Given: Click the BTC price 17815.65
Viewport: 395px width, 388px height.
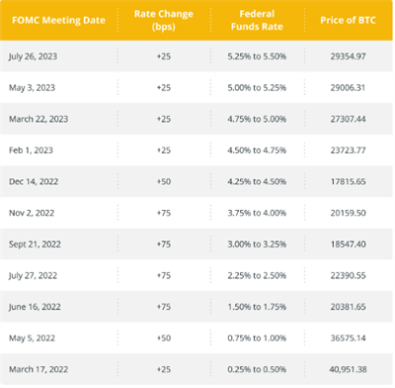Looking at the screenshot, I should point(348,182).
